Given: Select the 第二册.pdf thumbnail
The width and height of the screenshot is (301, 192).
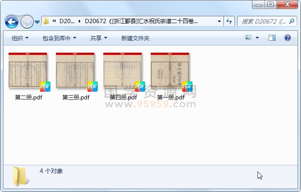Looking at the screenshot, I should (28, 70).
